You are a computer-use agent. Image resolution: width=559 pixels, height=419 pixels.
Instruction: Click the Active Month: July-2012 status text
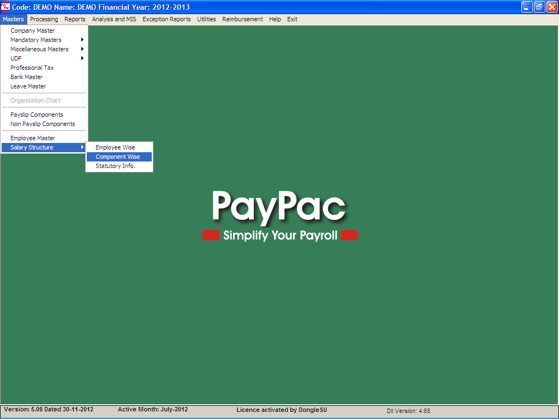[x=153, y=409]
